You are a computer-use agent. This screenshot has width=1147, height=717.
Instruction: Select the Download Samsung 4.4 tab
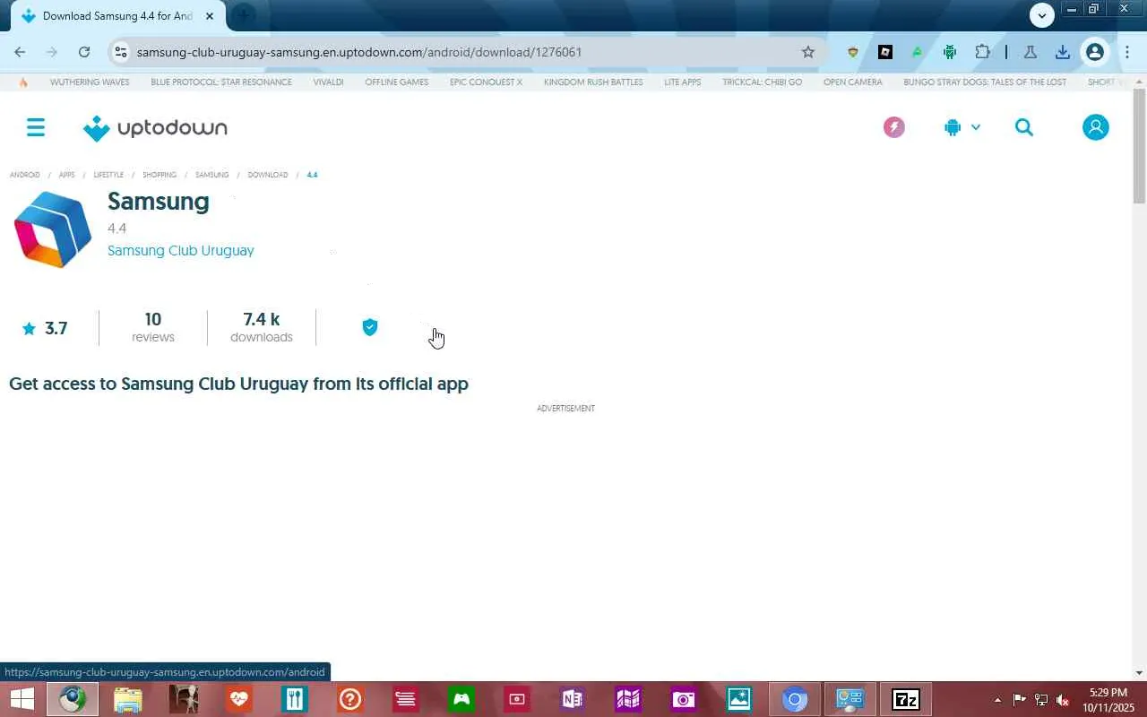(x=118, y=16)
